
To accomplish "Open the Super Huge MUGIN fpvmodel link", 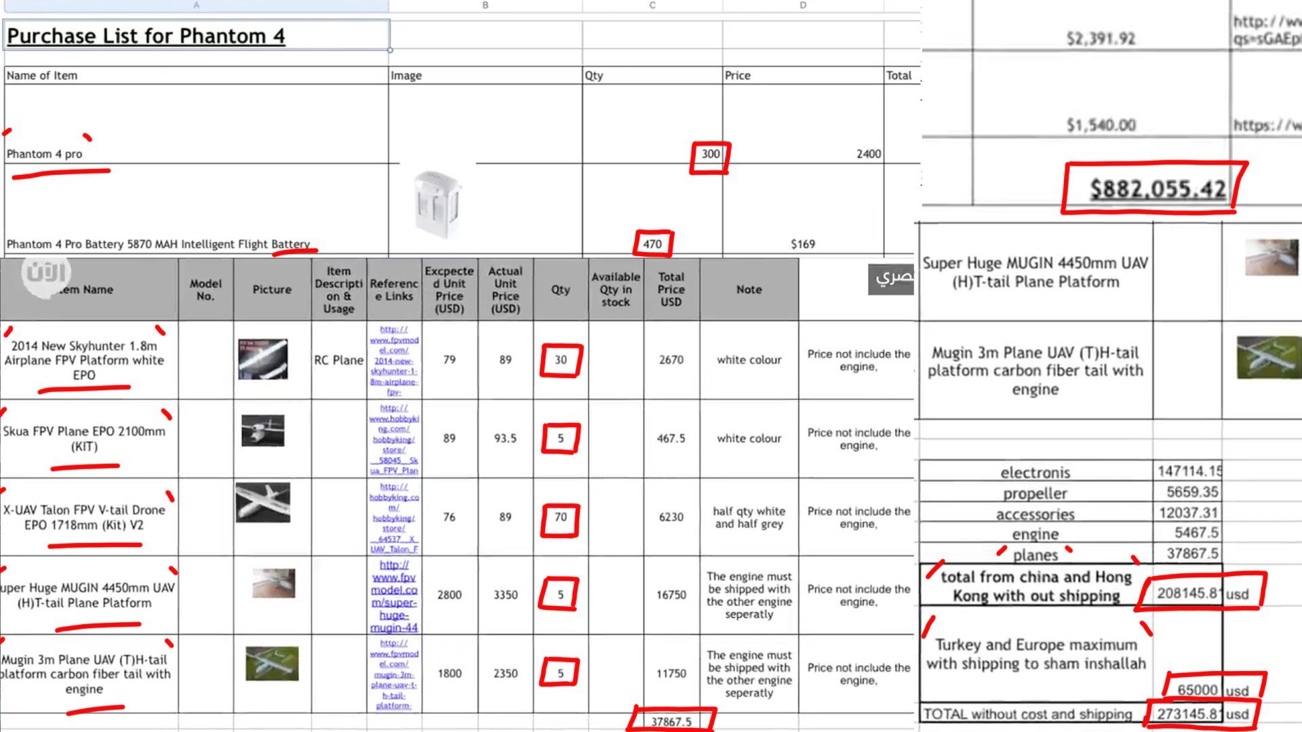I will [x=394, y=596].
